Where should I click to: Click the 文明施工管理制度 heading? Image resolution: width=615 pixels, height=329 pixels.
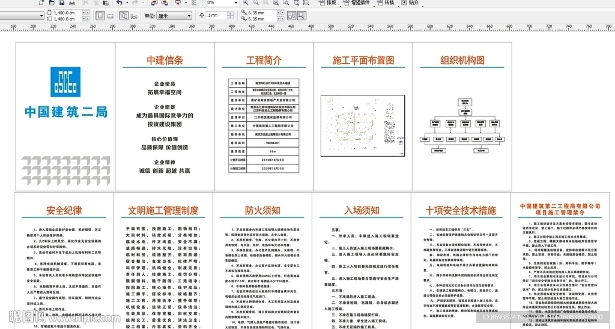tap(163, 210)
